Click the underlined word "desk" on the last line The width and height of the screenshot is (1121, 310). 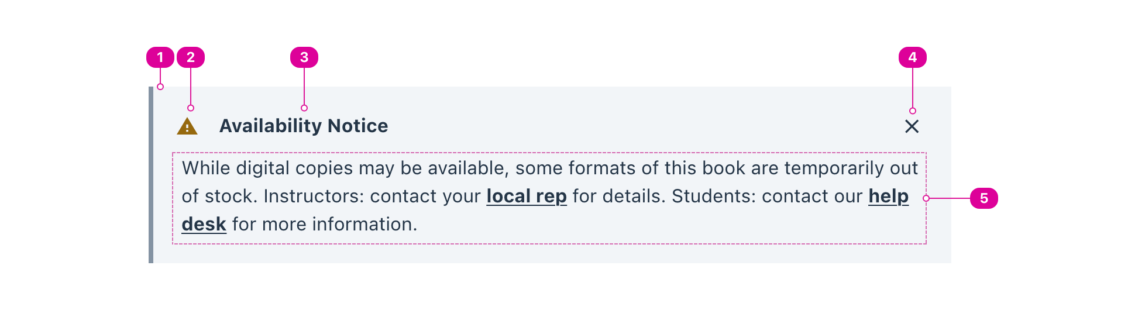(204, 225)
